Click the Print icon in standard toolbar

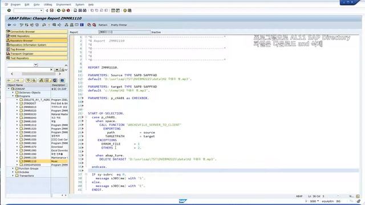75,10
